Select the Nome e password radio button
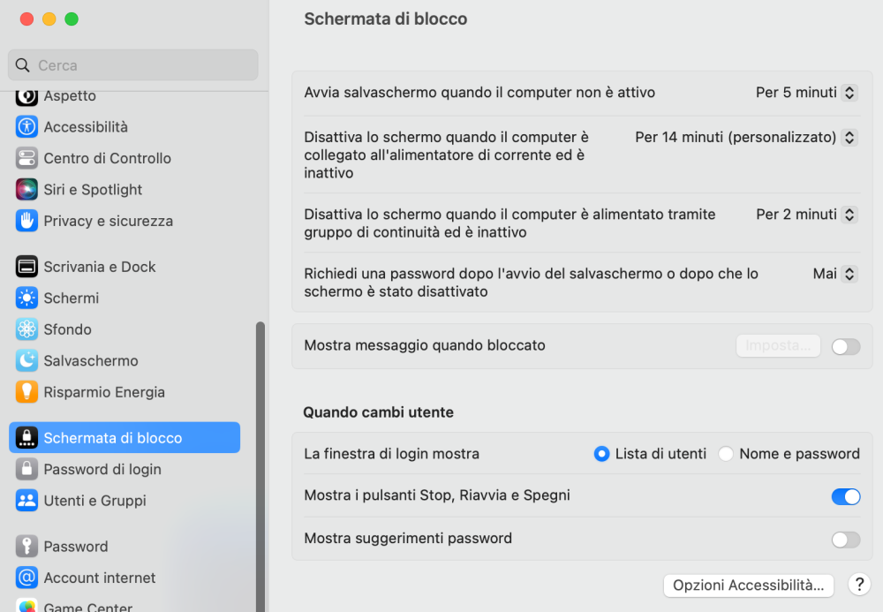The image size is (883, 612). click(x=726, y=454)
